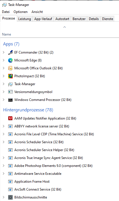Select the Microsoft Edge icon
Viewport: 119px width, 201px height.
click(x=10, y=60)
